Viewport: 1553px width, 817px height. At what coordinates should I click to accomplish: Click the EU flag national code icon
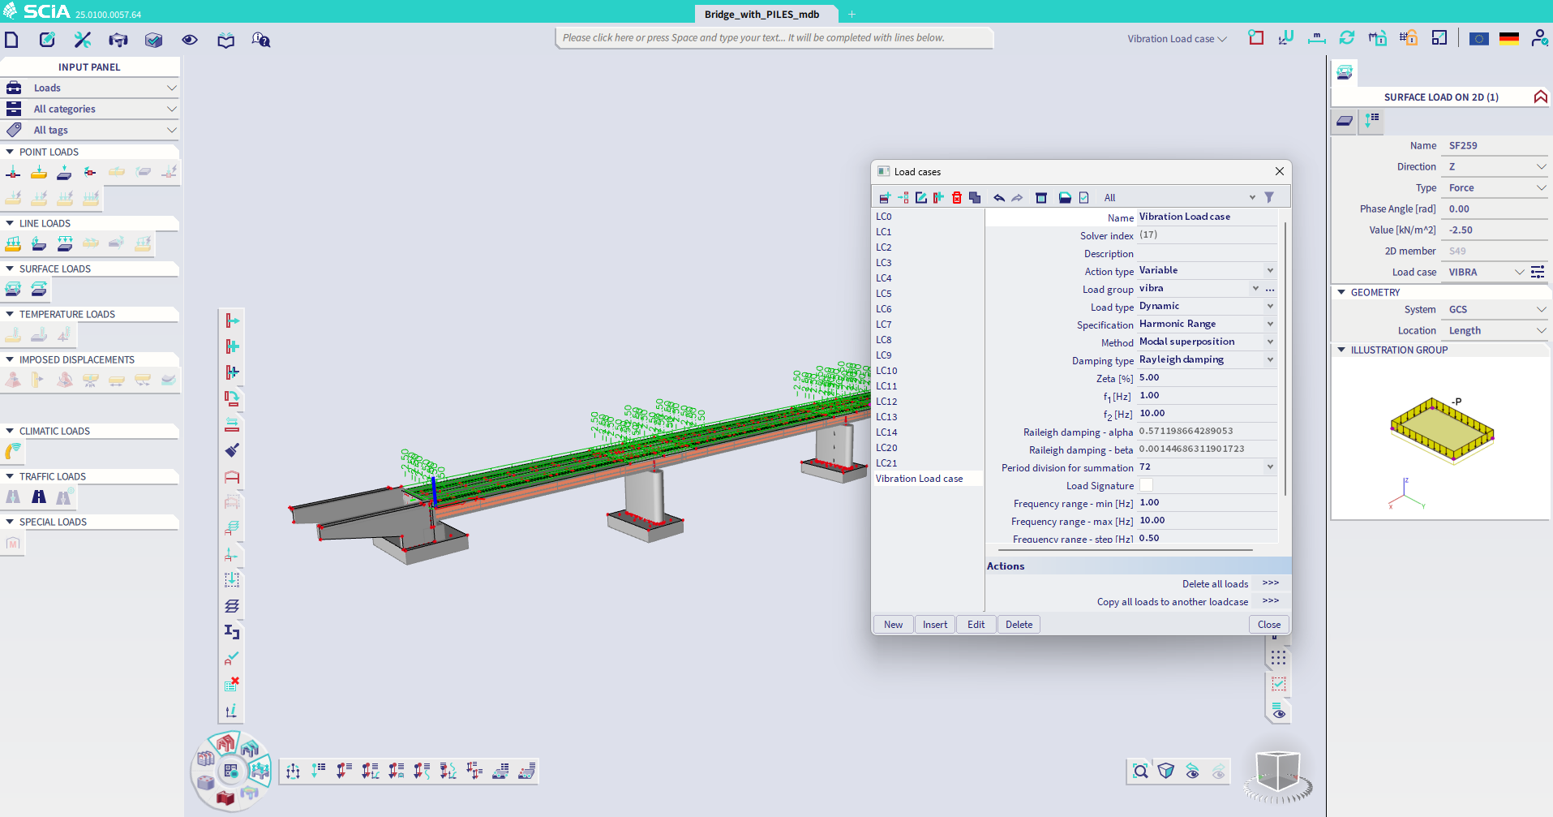[x=1479, y=38]
